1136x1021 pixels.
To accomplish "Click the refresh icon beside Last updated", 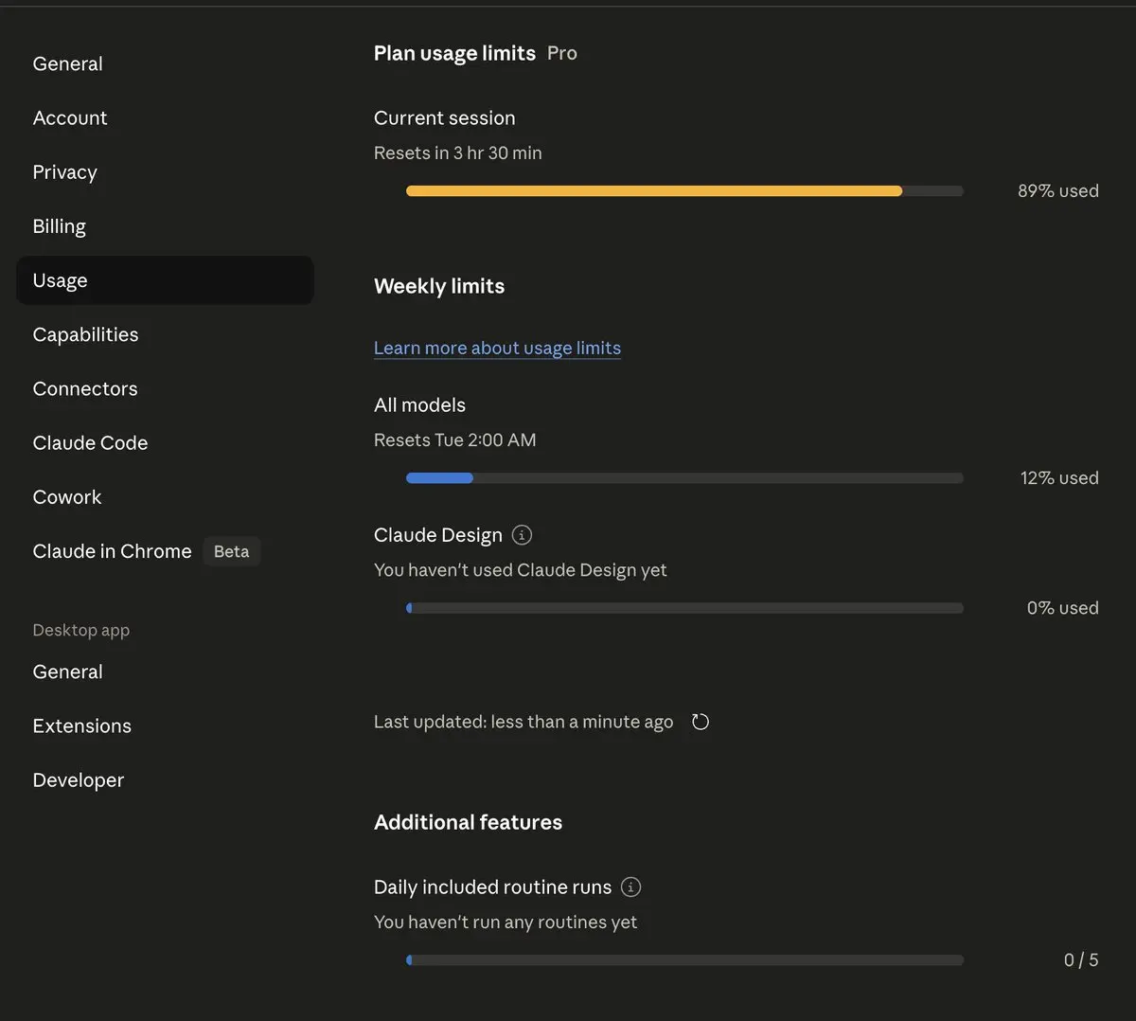I will pos(701,722).
